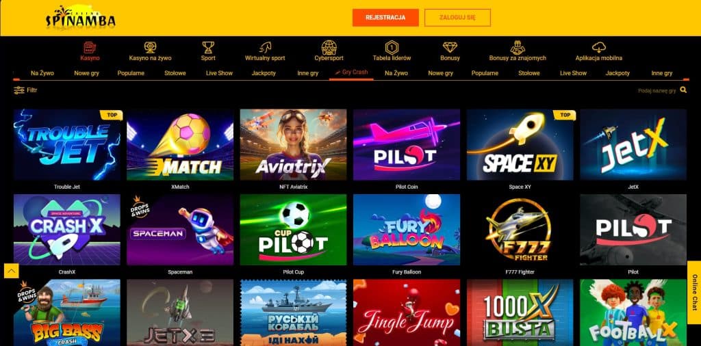Click the ZALOGUJ SIĘ button
701x346 pixels.
pos(457,18)
